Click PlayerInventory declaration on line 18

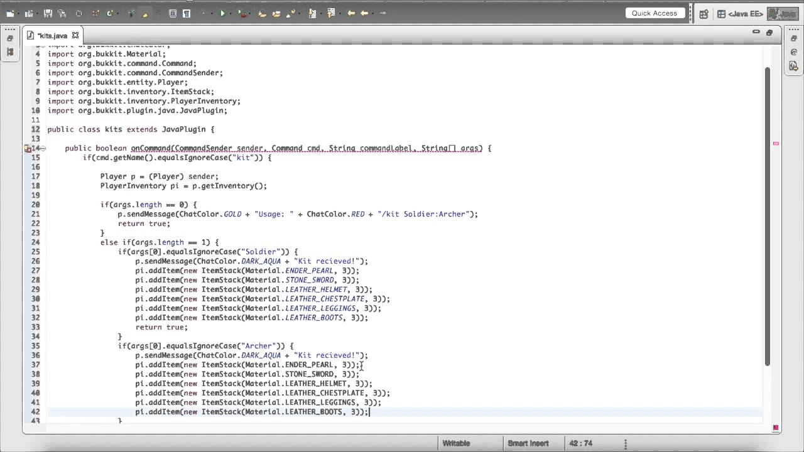(x=183, y=186)
